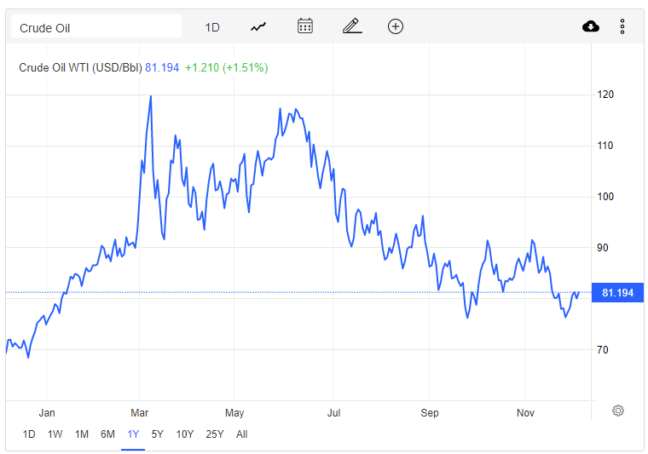This screenshot has height=454, width=648.
Task: Select the 1Y range tab
Action: coord(133,434)
